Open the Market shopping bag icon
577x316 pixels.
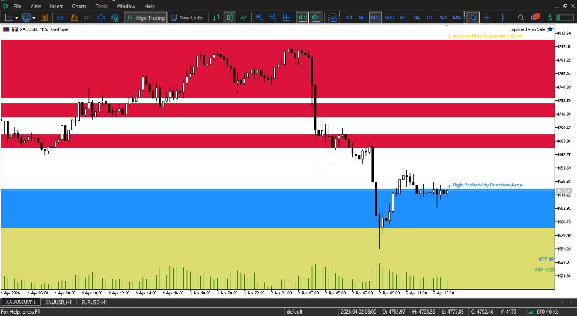point(74,17)
